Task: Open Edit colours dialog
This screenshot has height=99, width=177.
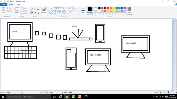Action: (x=129, y=11)
